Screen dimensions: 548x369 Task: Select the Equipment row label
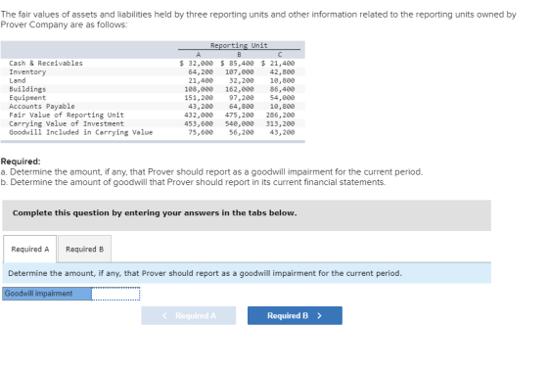(x=27, y=98)
